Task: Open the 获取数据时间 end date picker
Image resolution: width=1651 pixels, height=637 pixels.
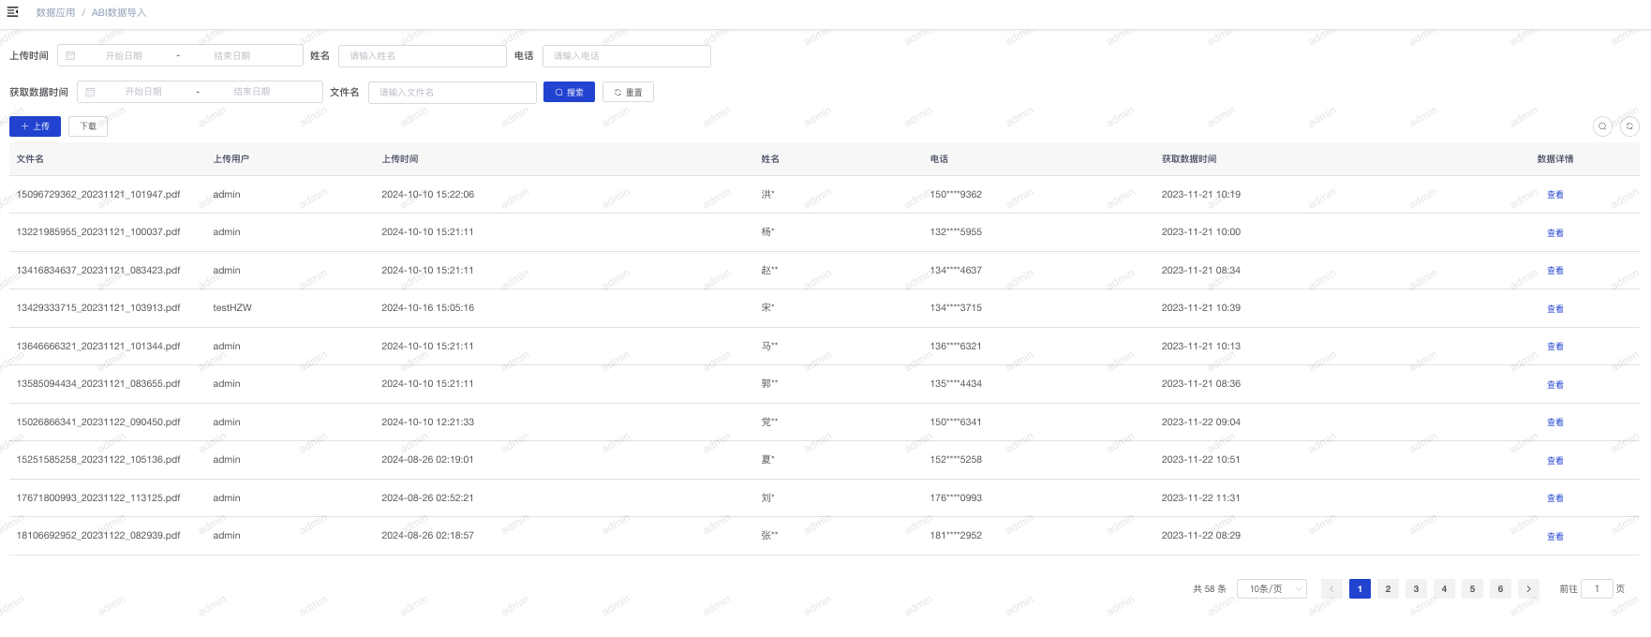Action: pos(252,92)
